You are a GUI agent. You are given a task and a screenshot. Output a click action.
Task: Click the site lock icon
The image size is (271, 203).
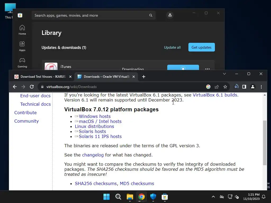click(42, 87)
